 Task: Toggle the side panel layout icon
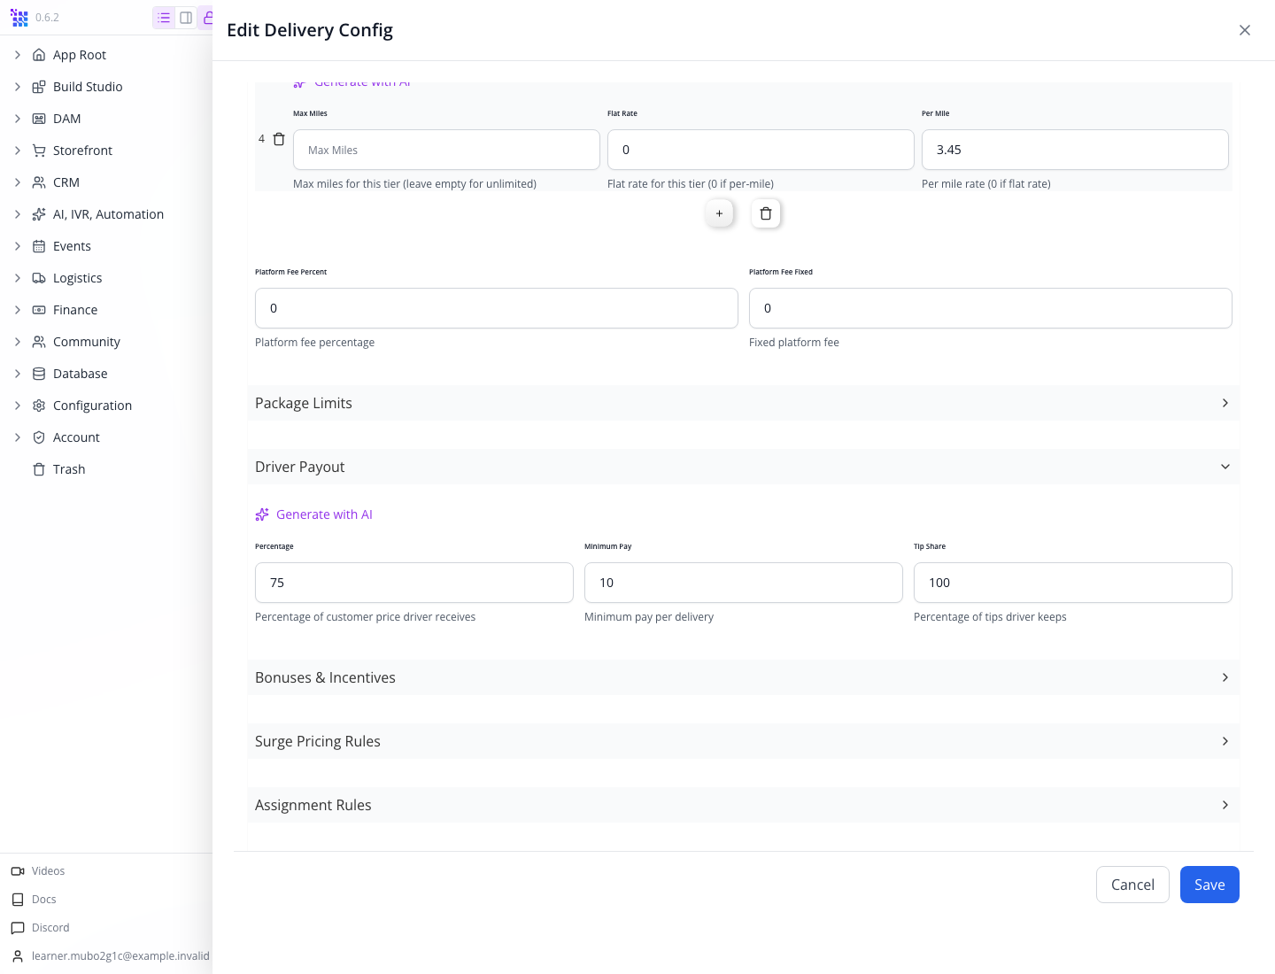[186, 18]
